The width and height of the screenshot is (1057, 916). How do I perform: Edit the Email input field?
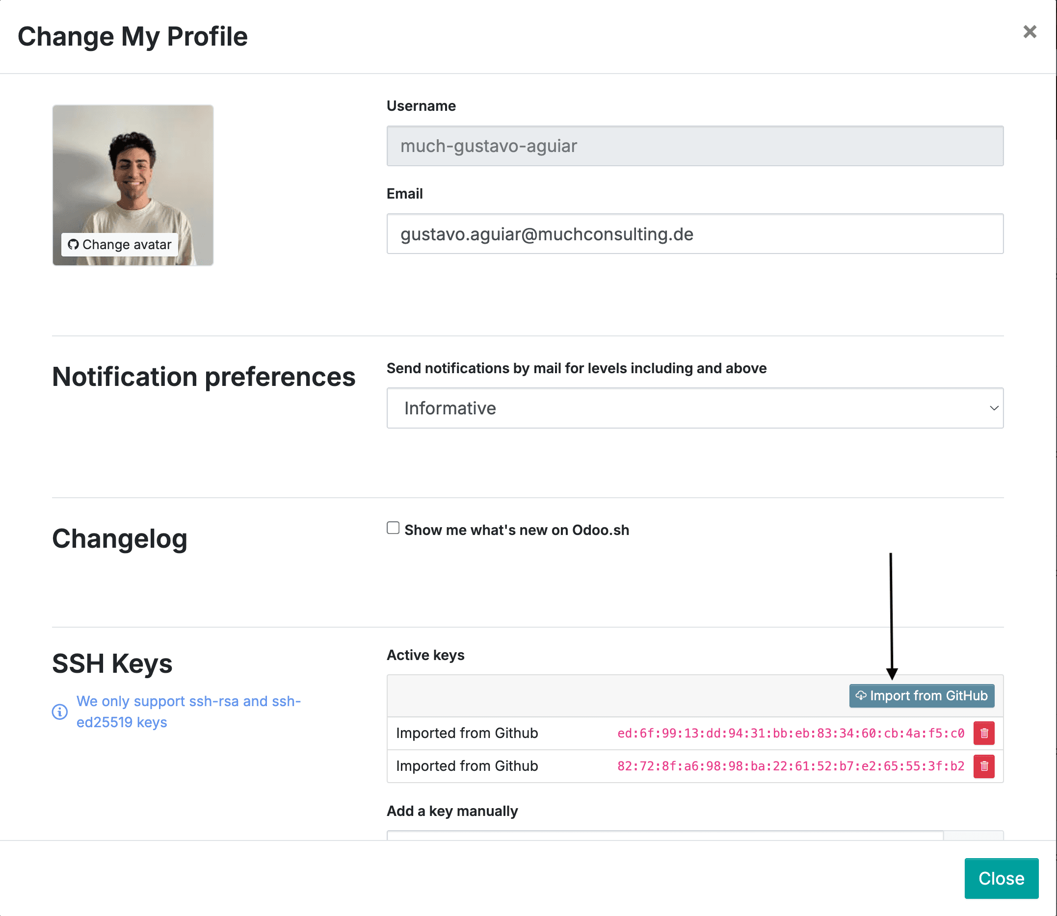point(695,233)
